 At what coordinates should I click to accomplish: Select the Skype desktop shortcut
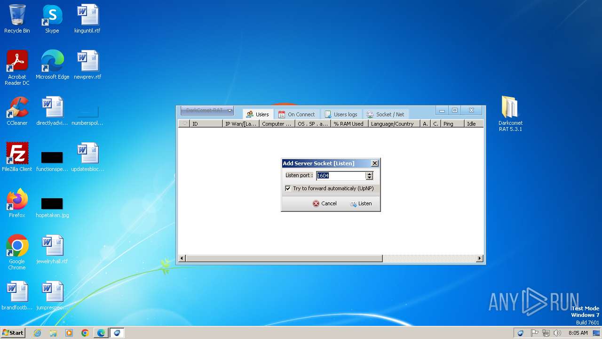[52, 19]
